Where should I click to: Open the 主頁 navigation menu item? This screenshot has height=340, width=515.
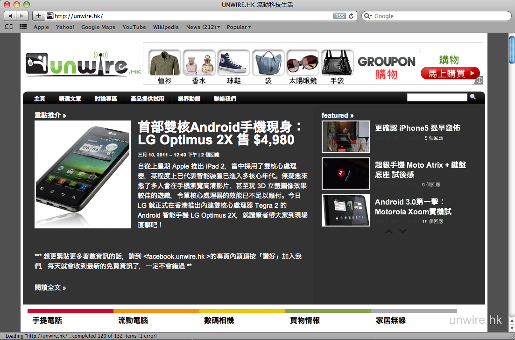[x=40, y=99]
